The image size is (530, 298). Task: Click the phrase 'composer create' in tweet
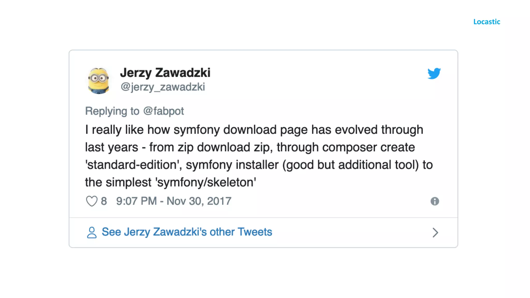[x=369, y=147]
